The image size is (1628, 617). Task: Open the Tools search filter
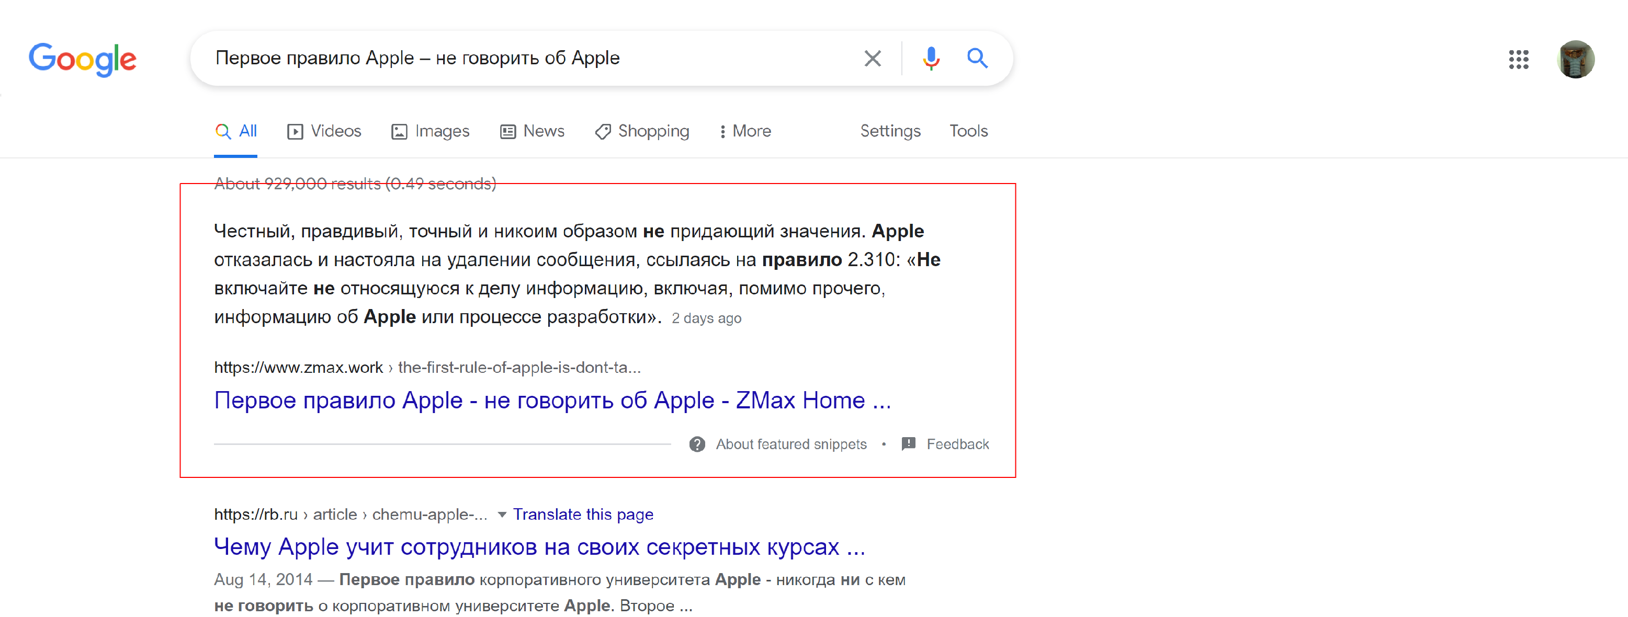[x=968, y=131]
